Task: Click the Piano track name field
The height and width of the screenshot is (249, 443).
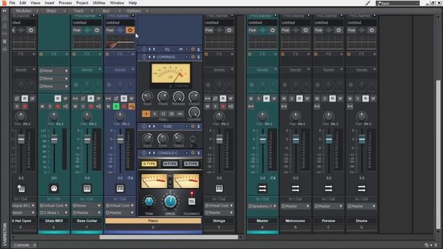Action: pyautogui.click(x=153, y=221)
